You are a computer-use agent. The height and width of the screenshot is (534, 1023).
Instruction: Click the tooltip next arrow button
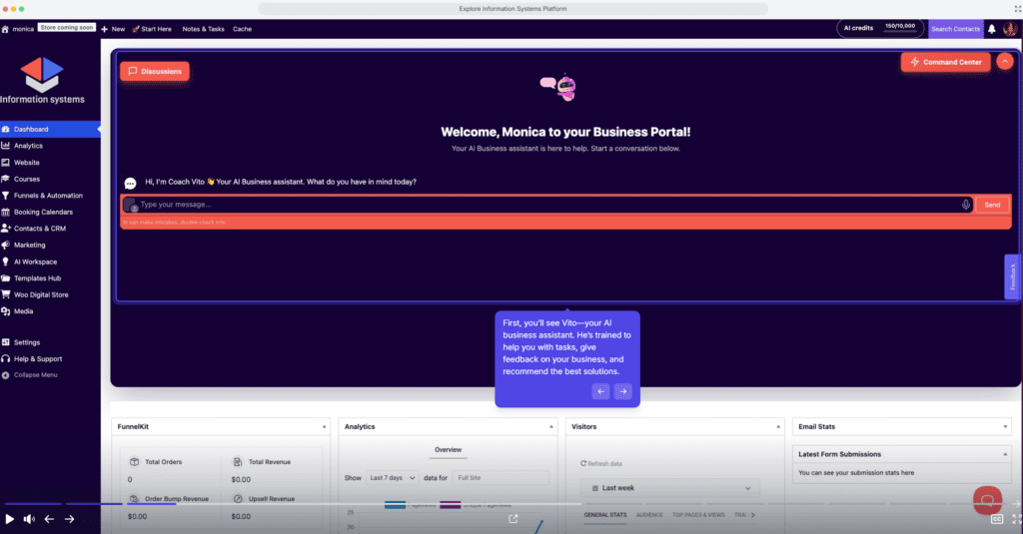pos(622,391)
